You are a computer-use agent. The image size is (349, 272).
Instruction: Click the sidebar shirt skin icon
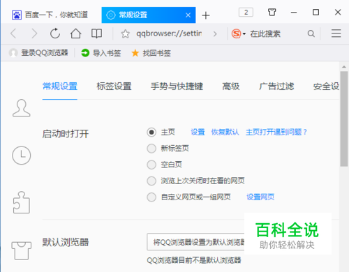(x=22, y=250)
